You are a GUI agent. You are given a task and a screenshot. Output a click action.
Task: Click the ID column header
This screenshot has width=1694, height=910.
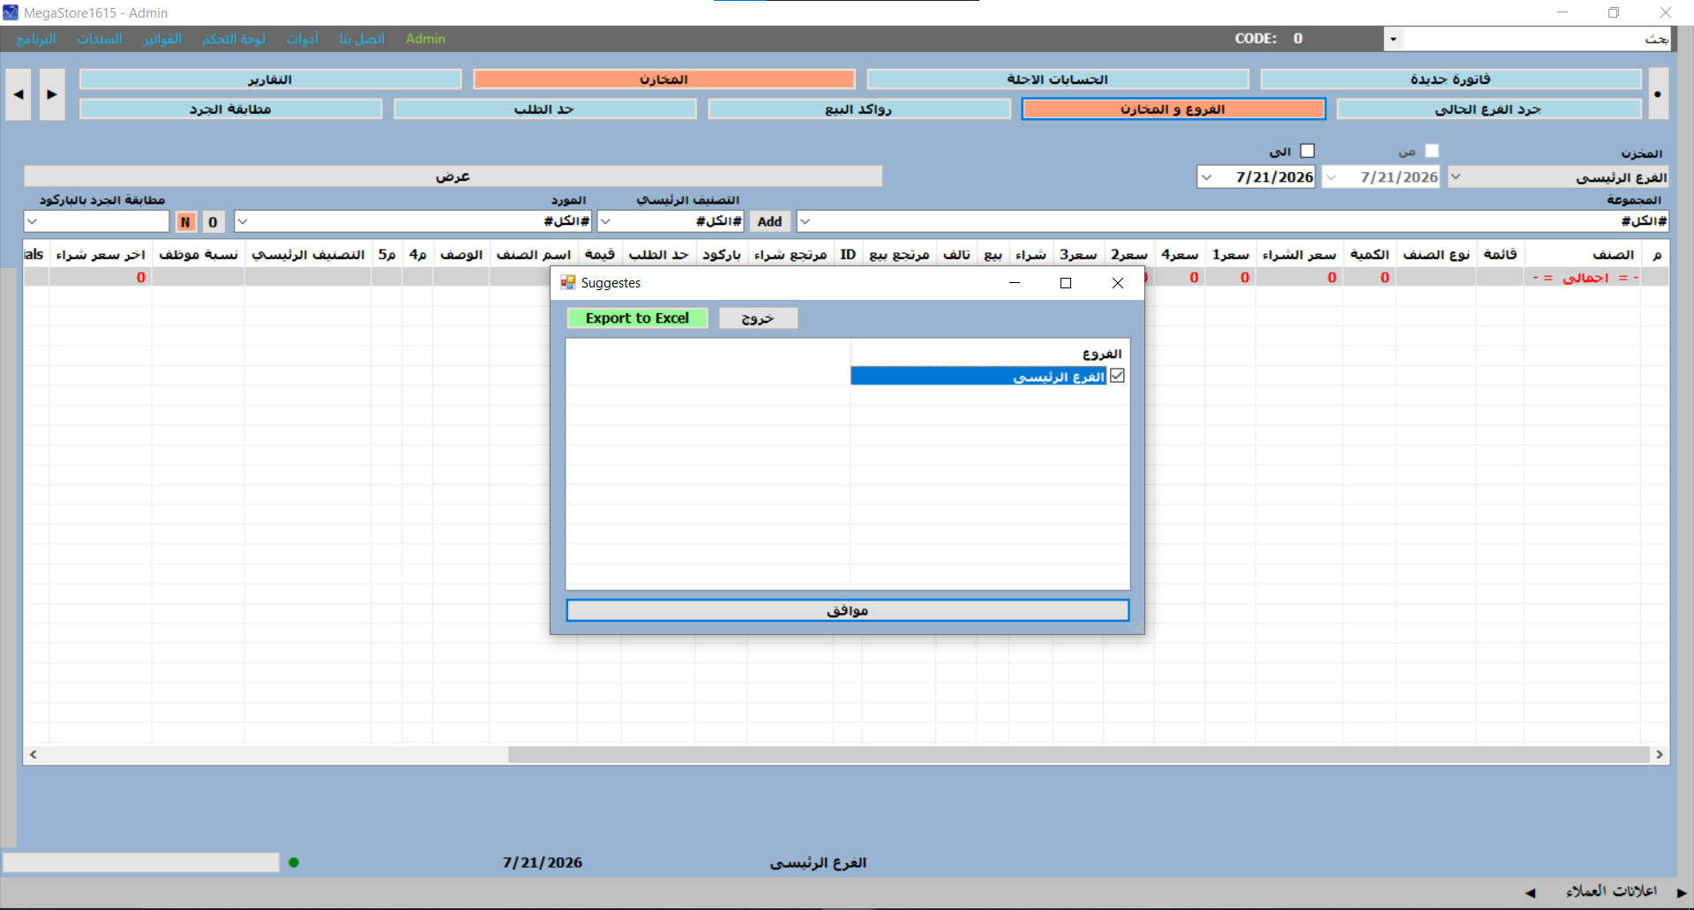848,254
